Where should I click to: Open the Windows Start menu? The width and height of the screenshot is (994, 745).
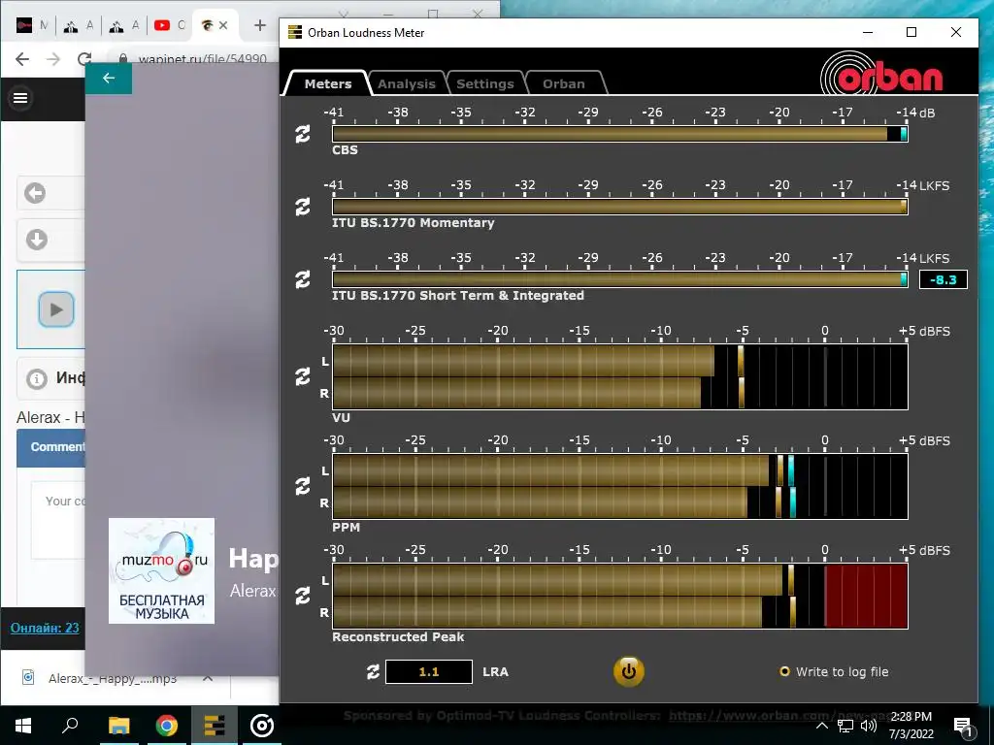(x=23, y=726)
